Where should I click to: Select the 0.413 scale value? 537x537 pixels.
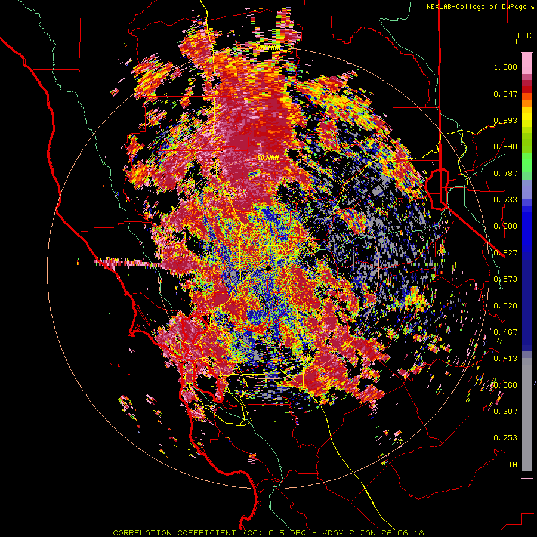[505, 359]
